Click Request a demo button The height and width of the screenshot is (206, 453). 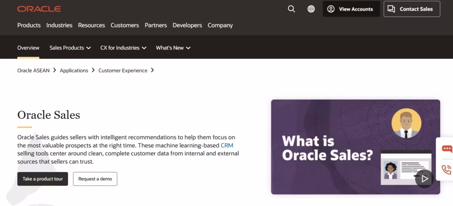[x=95, y=179]
